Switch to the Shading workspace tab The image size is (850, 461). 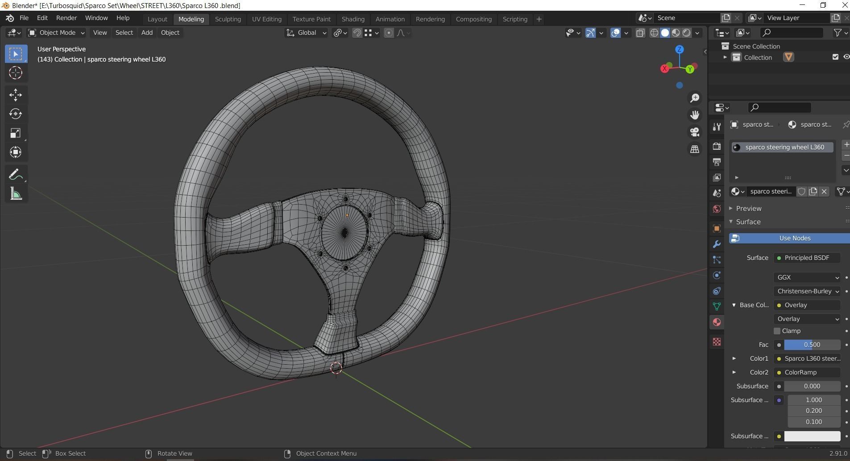pyautogui.click(x=353, y=19)
